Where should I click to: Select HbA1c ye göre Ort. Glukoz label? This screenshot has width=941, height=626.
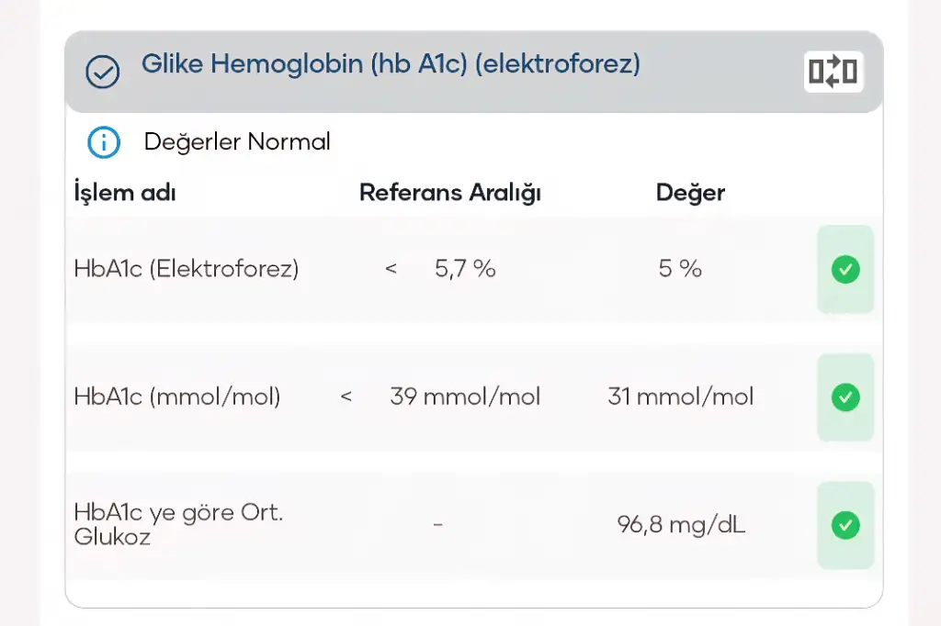click(x=178, y=524)
